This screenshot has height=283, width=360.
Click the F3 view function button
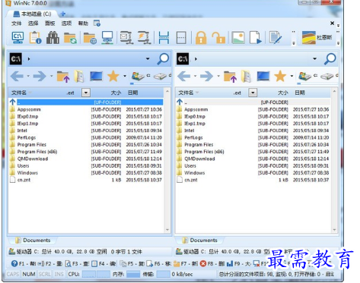[x=77, y=264]
